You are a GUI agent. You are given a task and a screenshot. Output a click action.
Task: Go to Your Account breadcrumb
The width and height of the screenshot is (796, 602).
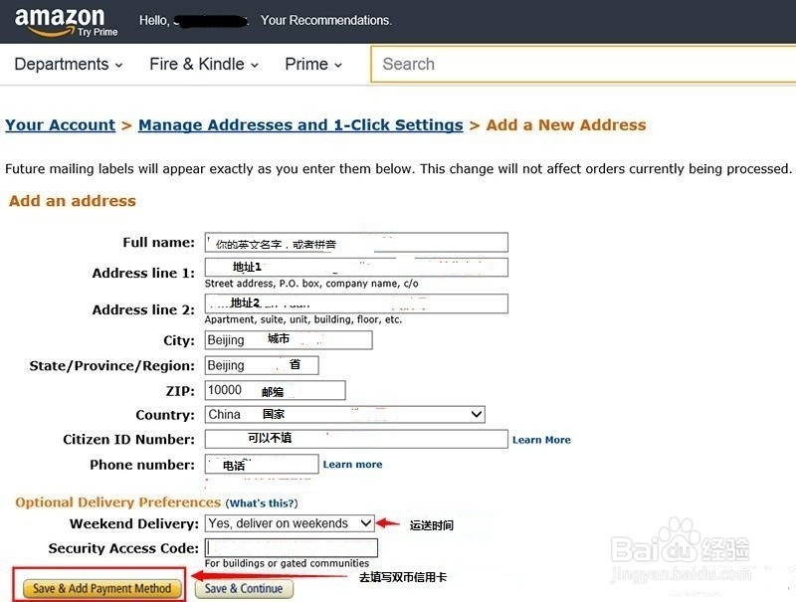[61, 124]
